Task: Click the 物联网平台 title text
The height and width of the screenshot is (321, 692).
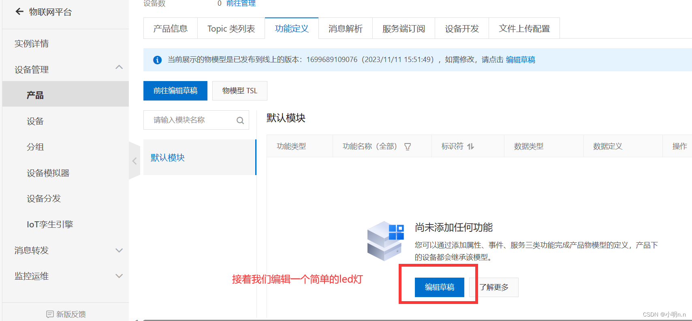Action: coord(50,12)
